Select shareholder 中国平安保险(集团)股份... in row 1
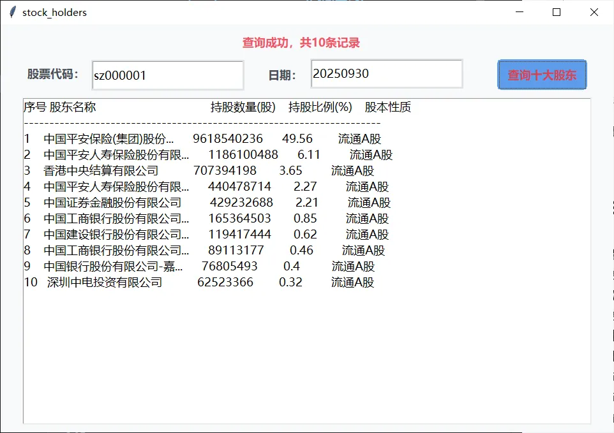This screenshot has width=614, height=433. click(109, 139)
